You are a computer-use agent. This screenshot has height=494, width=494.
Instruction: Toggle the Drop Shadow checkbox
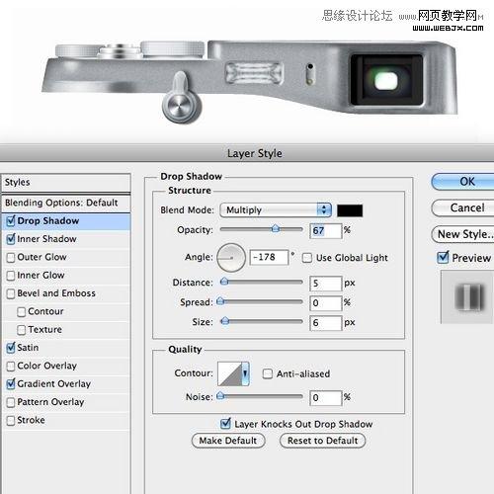pyautogui.click(x=11, y=220)
